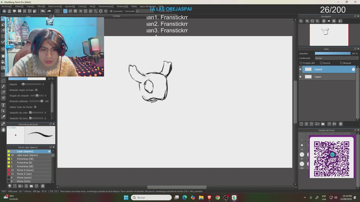Click the Windows Start button
This screenshot has width=360, height=202.
(x=126, y=198)
